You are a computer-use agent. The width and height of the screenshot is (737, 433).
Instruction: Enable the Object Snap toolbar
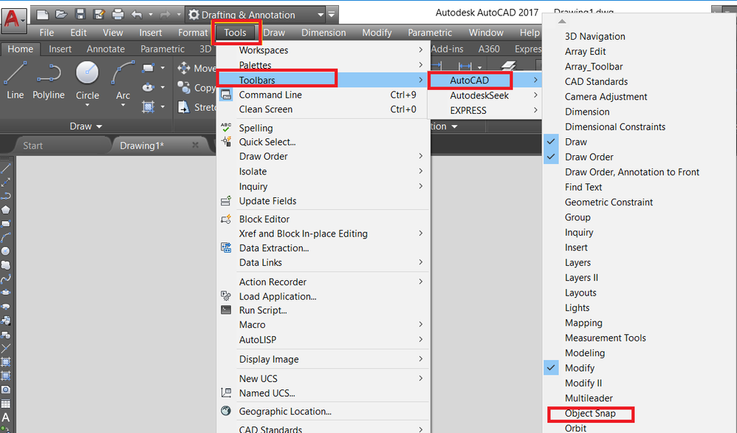coord(590,413)
